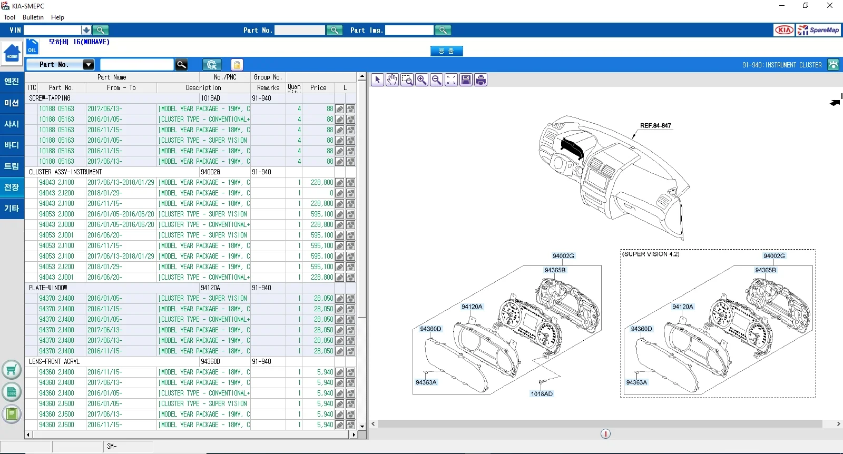843x454 pixels.
Task: Search by VIN magnifier button
Action: (x=101, y=30)
